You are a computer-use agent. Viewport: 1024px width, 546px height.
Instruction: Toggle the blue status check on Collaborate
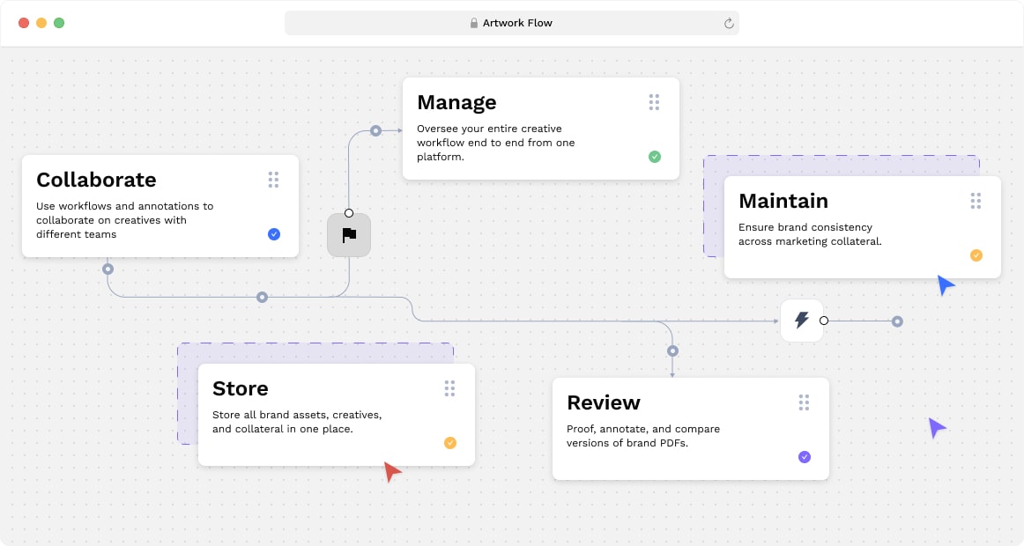(274, 234)
